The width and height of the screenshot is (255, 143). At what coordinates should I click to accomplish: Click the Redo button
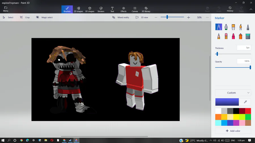241,9
